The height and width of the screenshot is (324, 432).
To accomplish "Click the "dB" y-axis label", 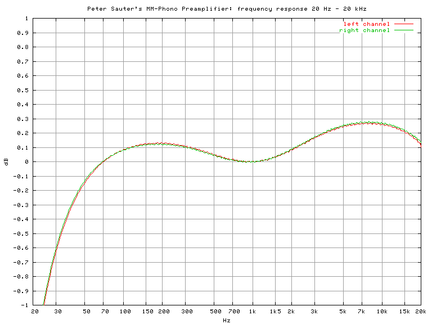I will (x=6, y=162).
